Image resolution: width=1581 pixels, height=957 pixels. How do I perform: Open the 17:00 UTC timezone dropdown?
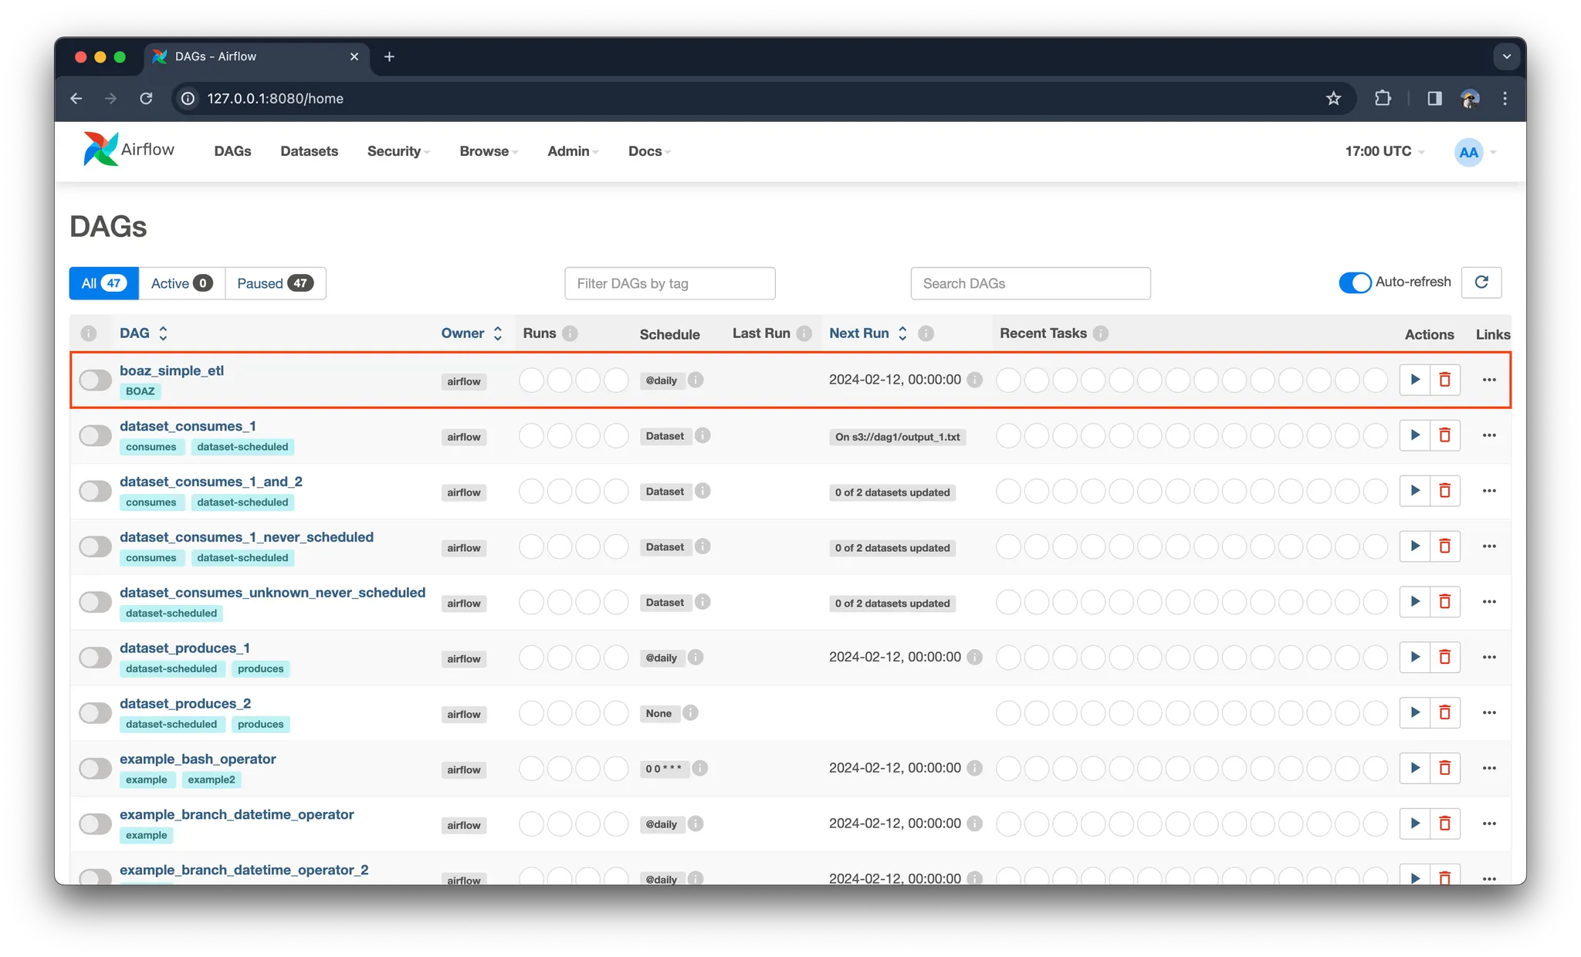click(x=1383, y=151)
